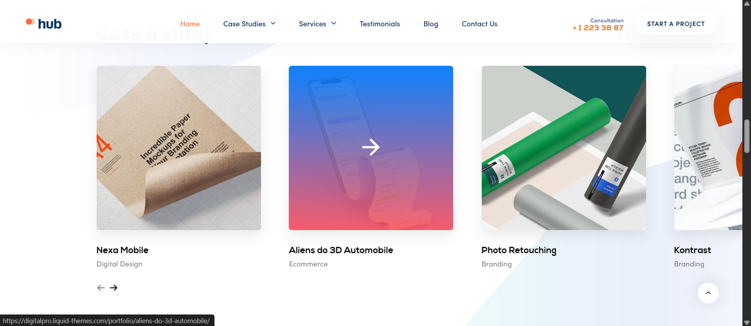751x326 pixels.
Task: Click the hub logo
Action: (x=44, y=23)
